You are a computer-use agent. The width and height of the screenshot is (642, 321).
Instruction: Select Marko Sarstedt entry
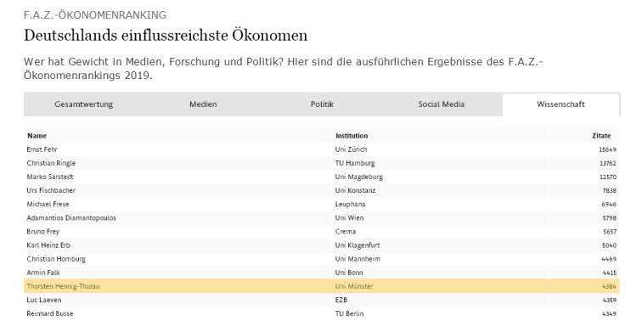(x=322, y=177)
